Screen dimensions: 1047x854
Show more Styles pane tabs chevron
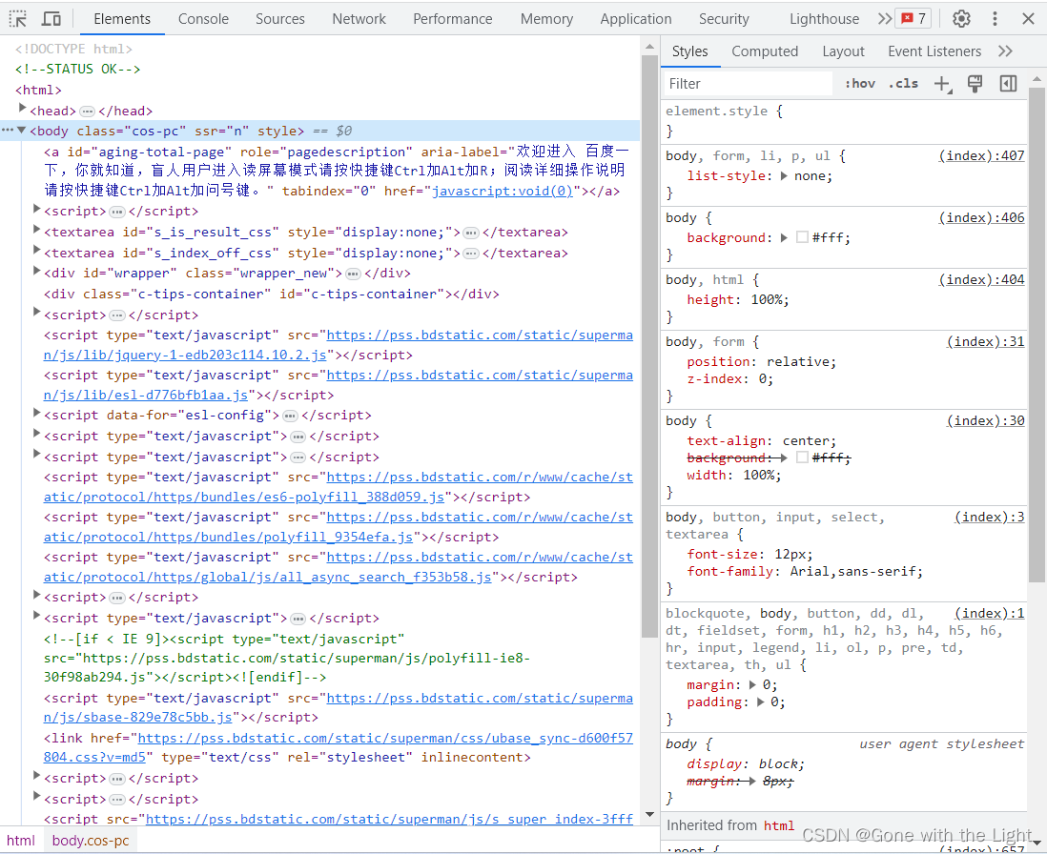coord(1005,51)
